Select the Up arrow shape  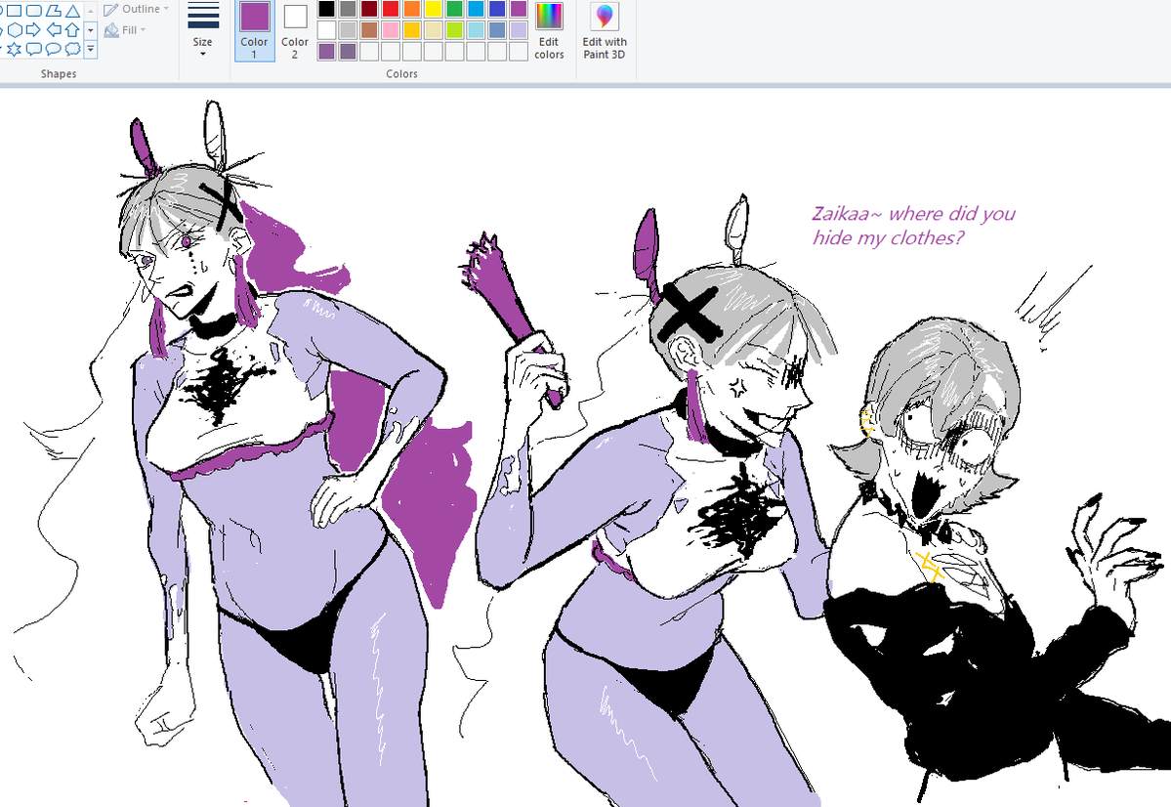click(72, 30)
